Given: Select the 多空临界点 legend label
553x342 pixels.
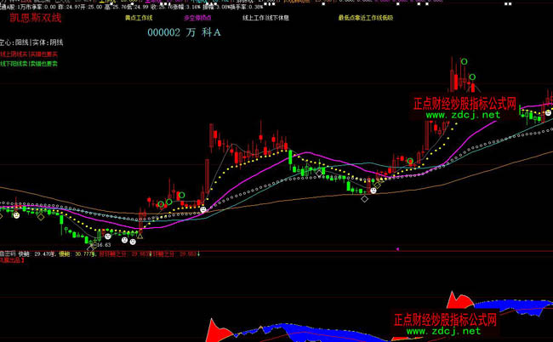Looking at the screenshot, I should (x=197, y=17).
